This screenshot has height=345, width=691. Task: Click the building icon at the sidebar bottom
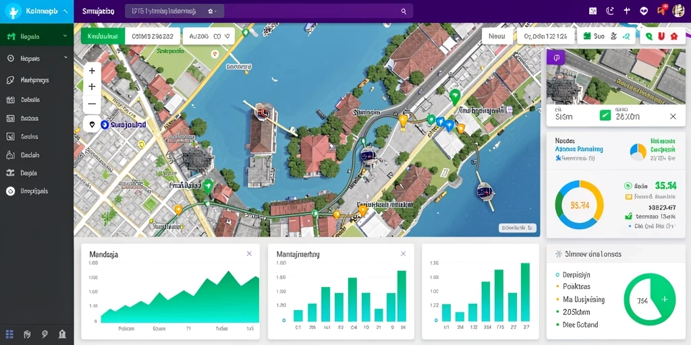pos(62,334)
